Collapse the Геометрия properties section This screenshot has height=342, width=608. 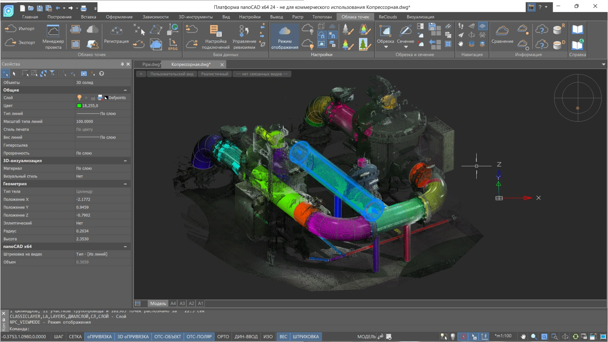pos(125,184)
